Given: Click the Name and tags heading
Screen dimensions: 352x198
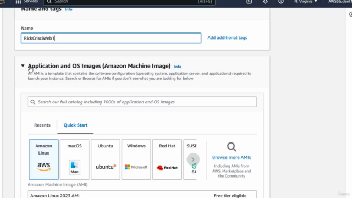Looking at the screenshot, I should (x=41, y=9).
